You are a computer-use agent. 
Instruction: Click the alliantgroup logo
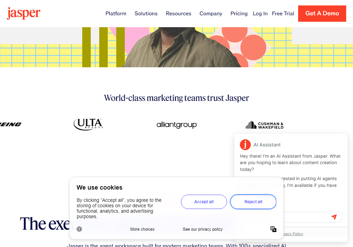click(177, 125)
